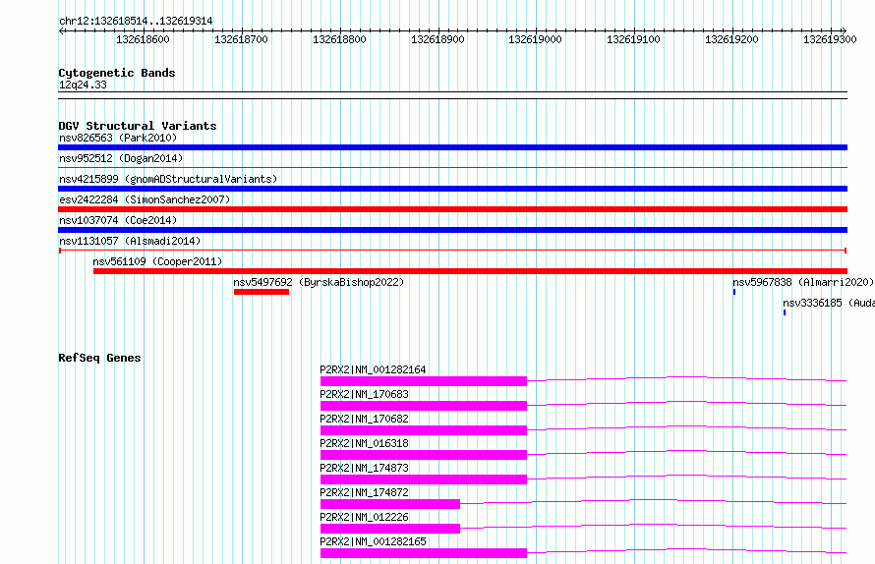Select the blue nsv4215899 variant bar

[452, 189]
